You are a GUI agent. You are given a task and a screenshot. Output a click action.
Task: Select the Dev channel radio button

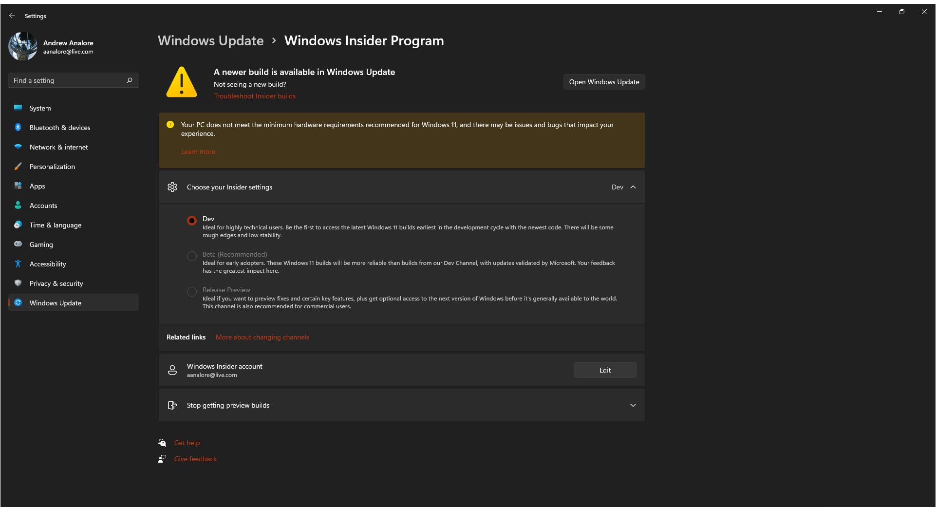(192, 221)
